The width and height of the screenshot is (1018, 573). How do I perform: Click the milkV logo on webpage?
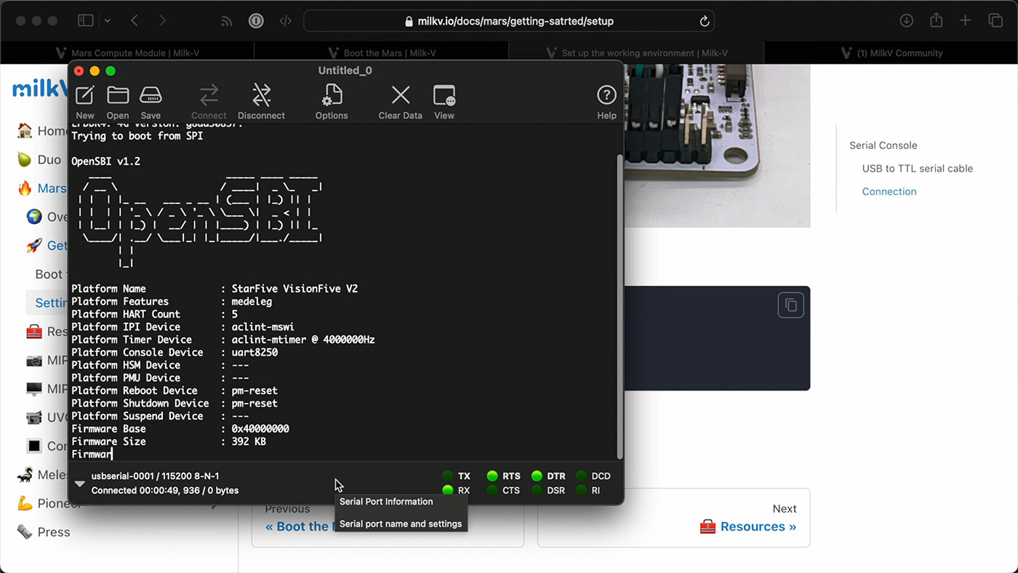40,89
